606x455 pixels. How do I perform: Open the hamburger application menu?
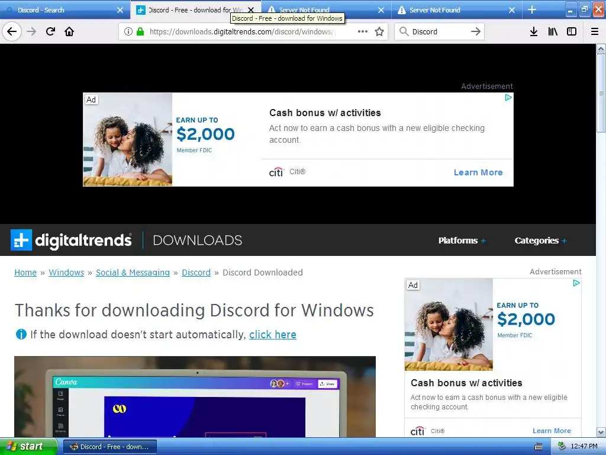click(x=595, y=31)
